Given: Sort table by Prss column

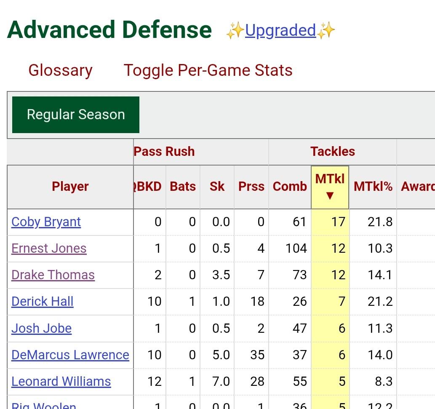Looking at the screenshot, I should tap(251, 187).
